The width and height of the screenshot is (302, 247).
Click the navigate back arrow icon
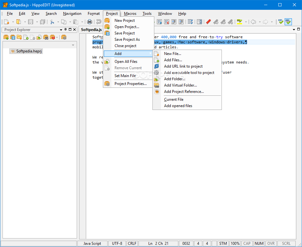(x=253, y=21)
